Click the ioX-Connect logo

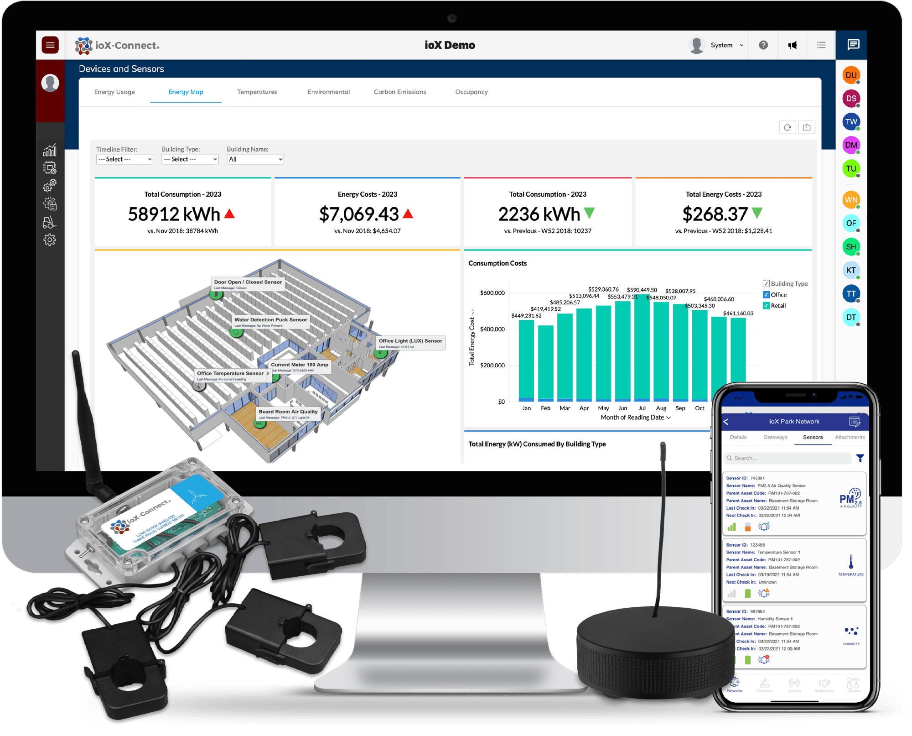[118, 45]
